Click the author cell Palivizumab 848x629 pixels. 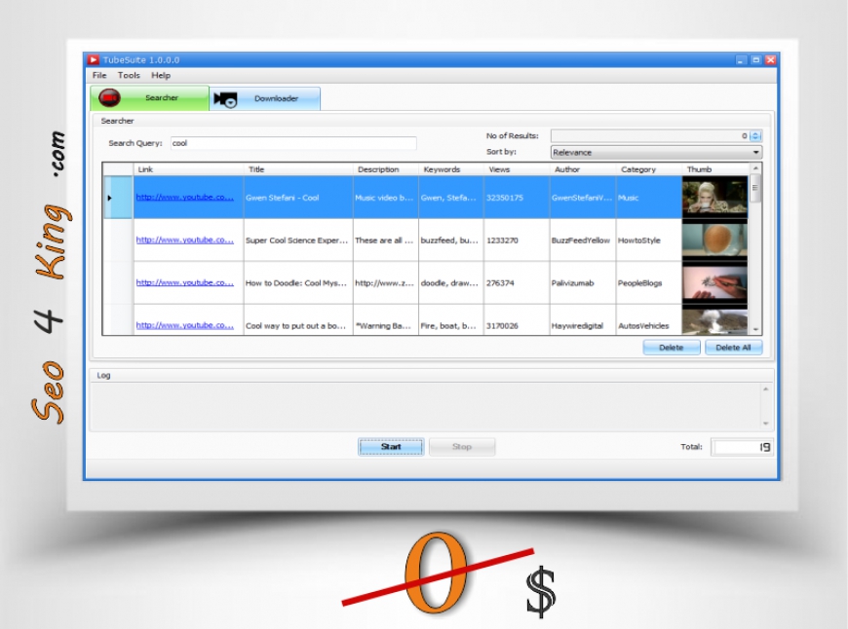point(583,282)
